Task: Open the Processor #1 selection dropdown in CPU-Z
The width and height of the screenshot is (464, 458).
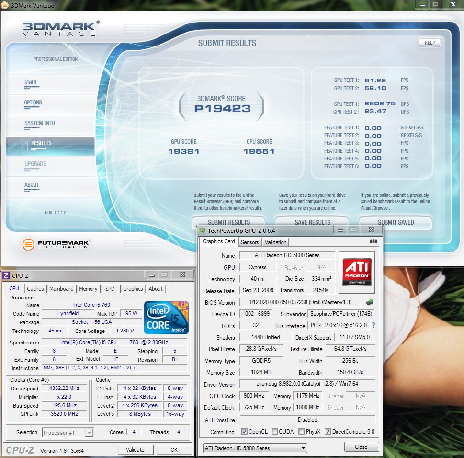Action: pyautogui.click(x=68, y=433)
